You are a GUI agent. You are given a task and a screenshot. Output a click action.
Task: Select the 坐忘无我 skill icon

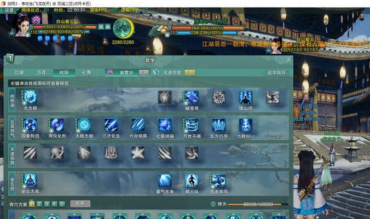(x=30, y=181)
